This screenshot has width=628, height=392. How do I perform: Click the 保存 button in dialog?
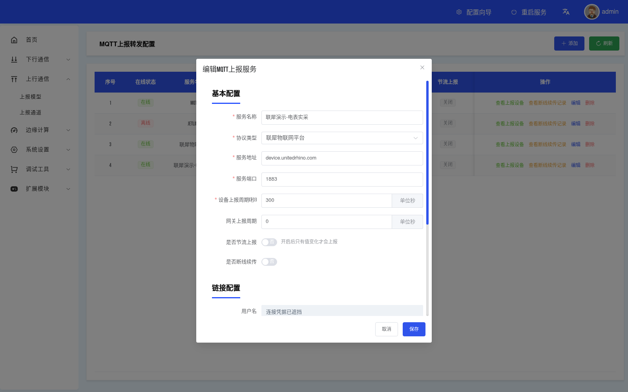point(414,329)
